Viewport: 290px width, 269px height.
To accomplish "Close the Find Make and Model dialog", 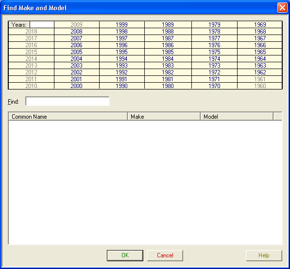I will pyautogui.click(x=282, y=8).
